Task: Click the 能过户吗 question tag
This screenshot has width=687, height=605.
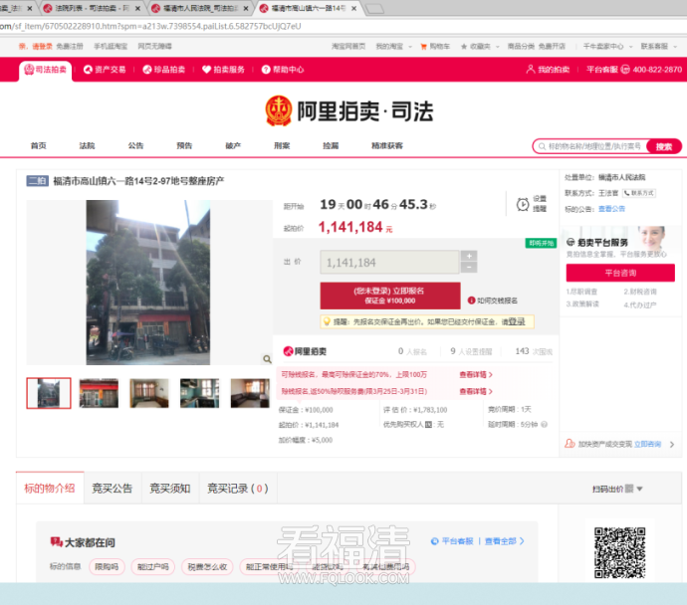Action: point(153,567)
